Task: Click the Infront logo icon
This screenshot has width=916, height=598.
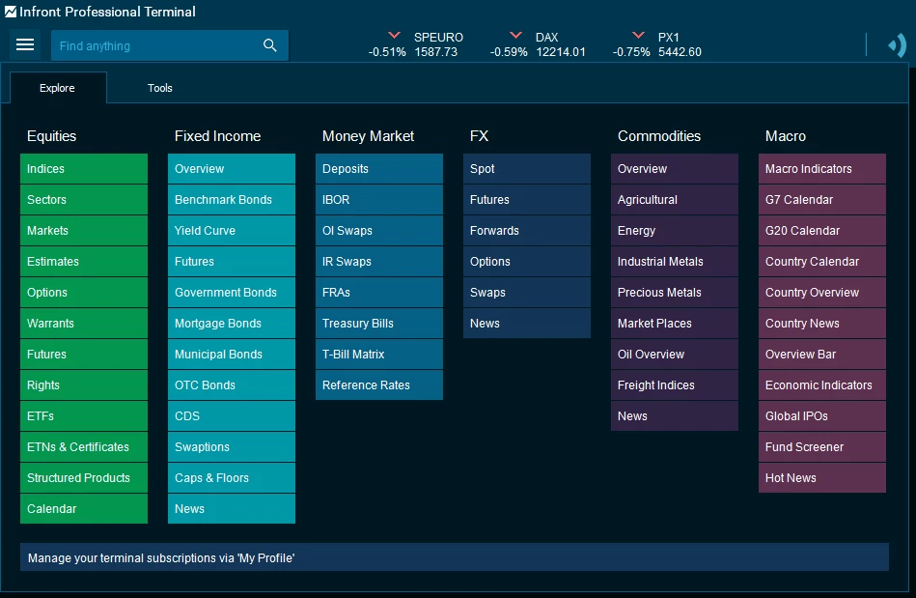Action: pos(10,12)
